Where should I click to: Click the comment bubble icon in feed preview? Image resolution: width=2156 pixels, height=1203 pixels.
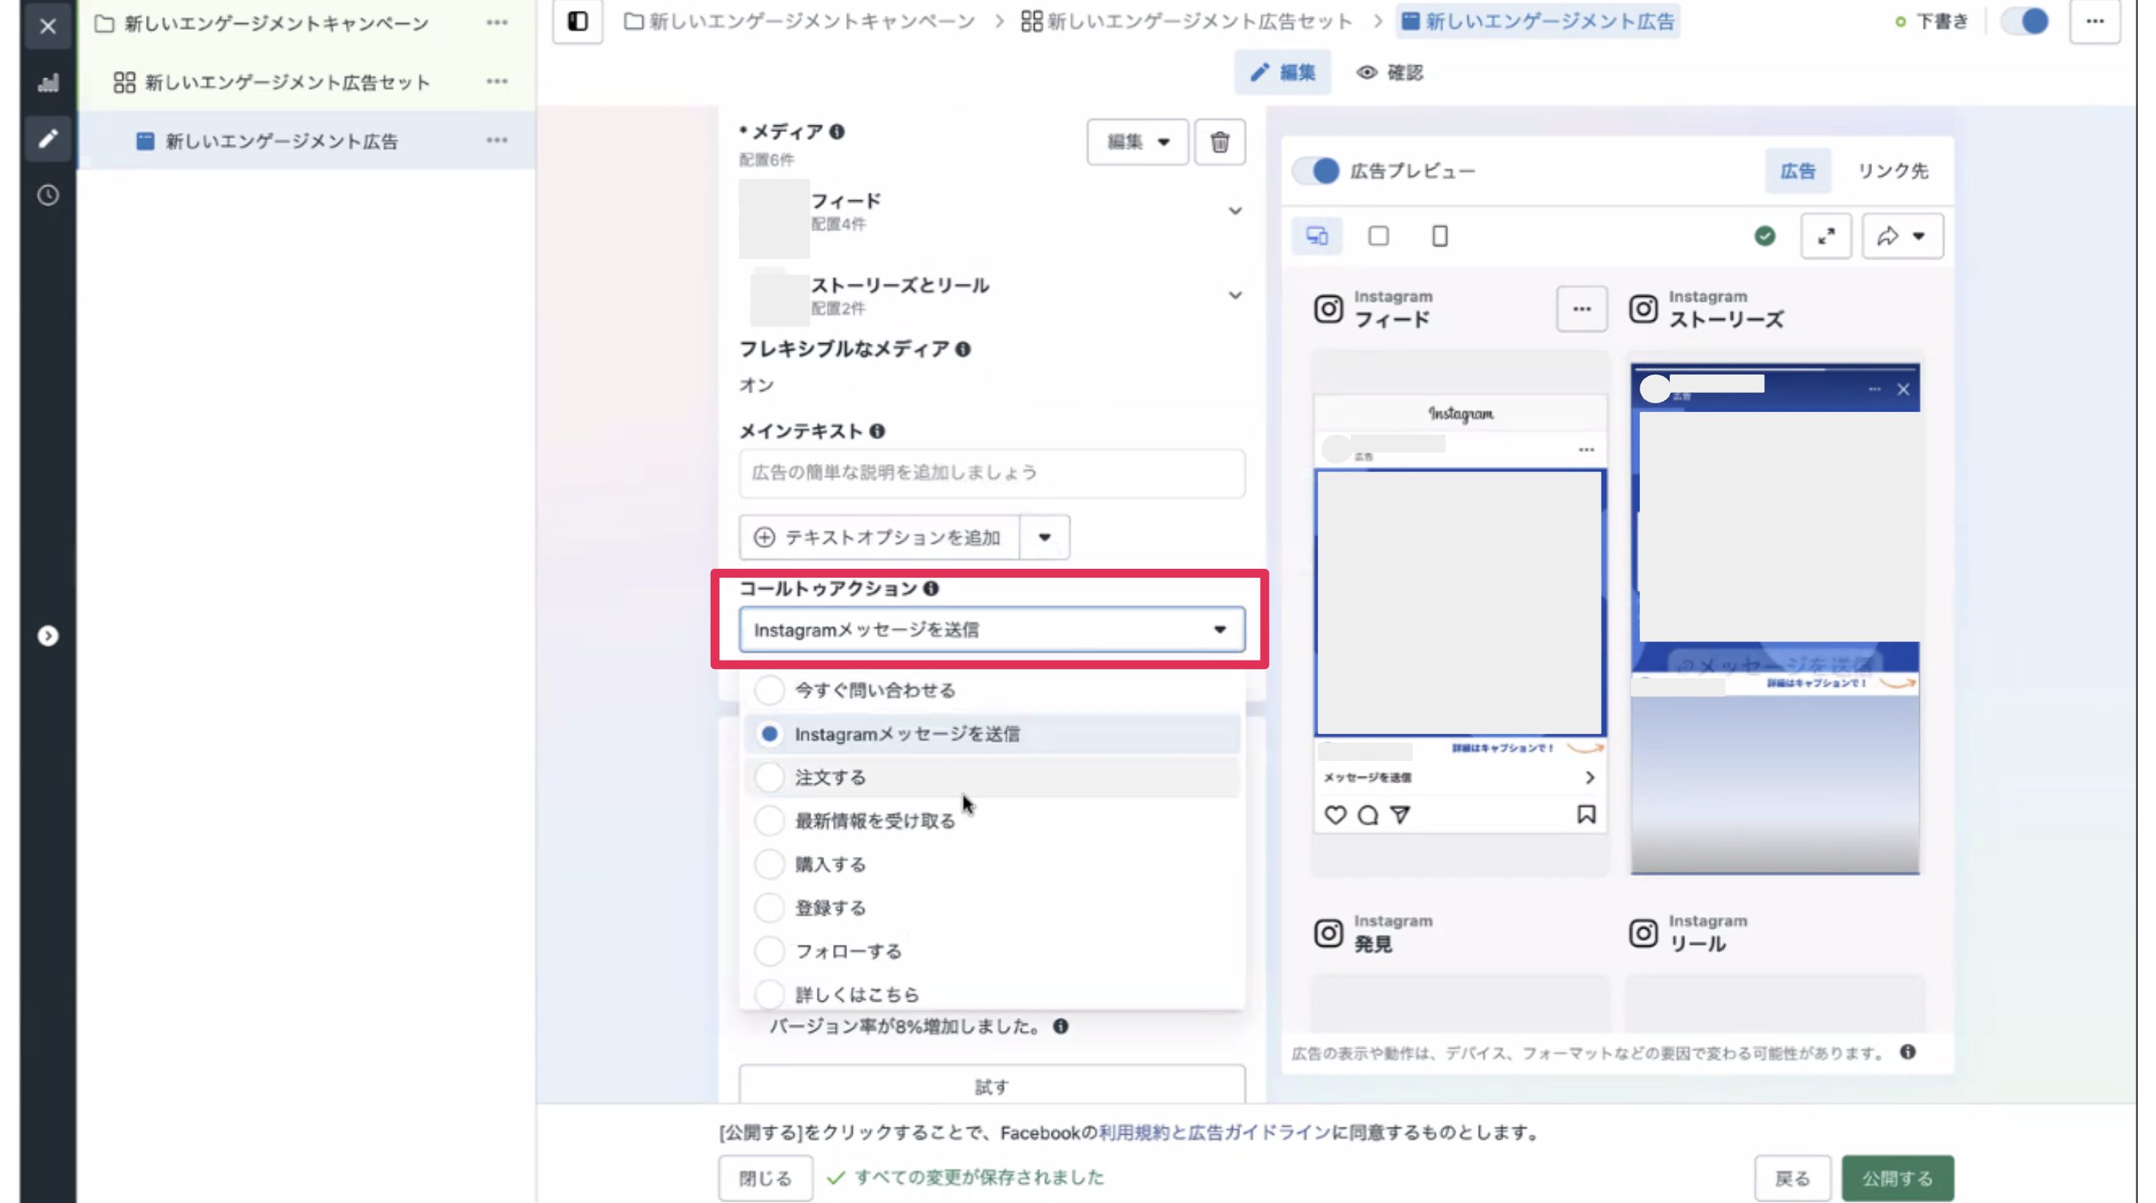click(1368, 814)
